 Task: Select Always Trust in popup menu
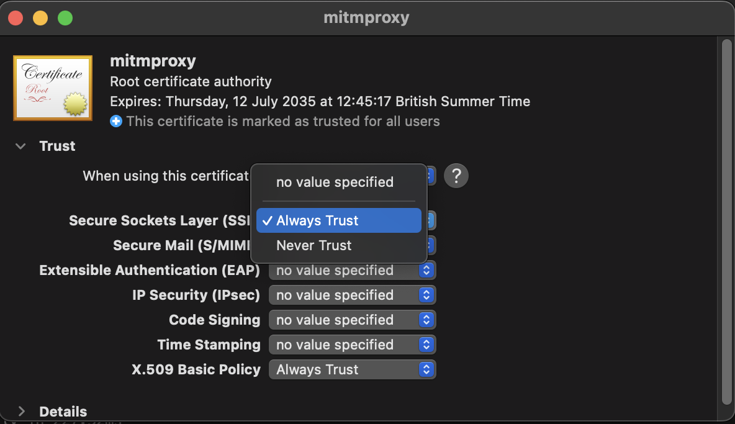point(339,220)
